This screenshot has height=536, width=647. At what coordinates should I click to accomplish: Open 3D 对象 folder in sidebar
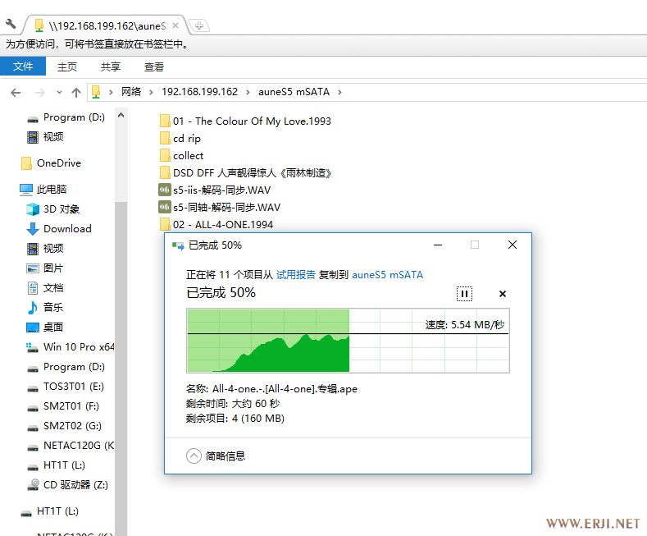pyautogui.click(x=52, y=209)
